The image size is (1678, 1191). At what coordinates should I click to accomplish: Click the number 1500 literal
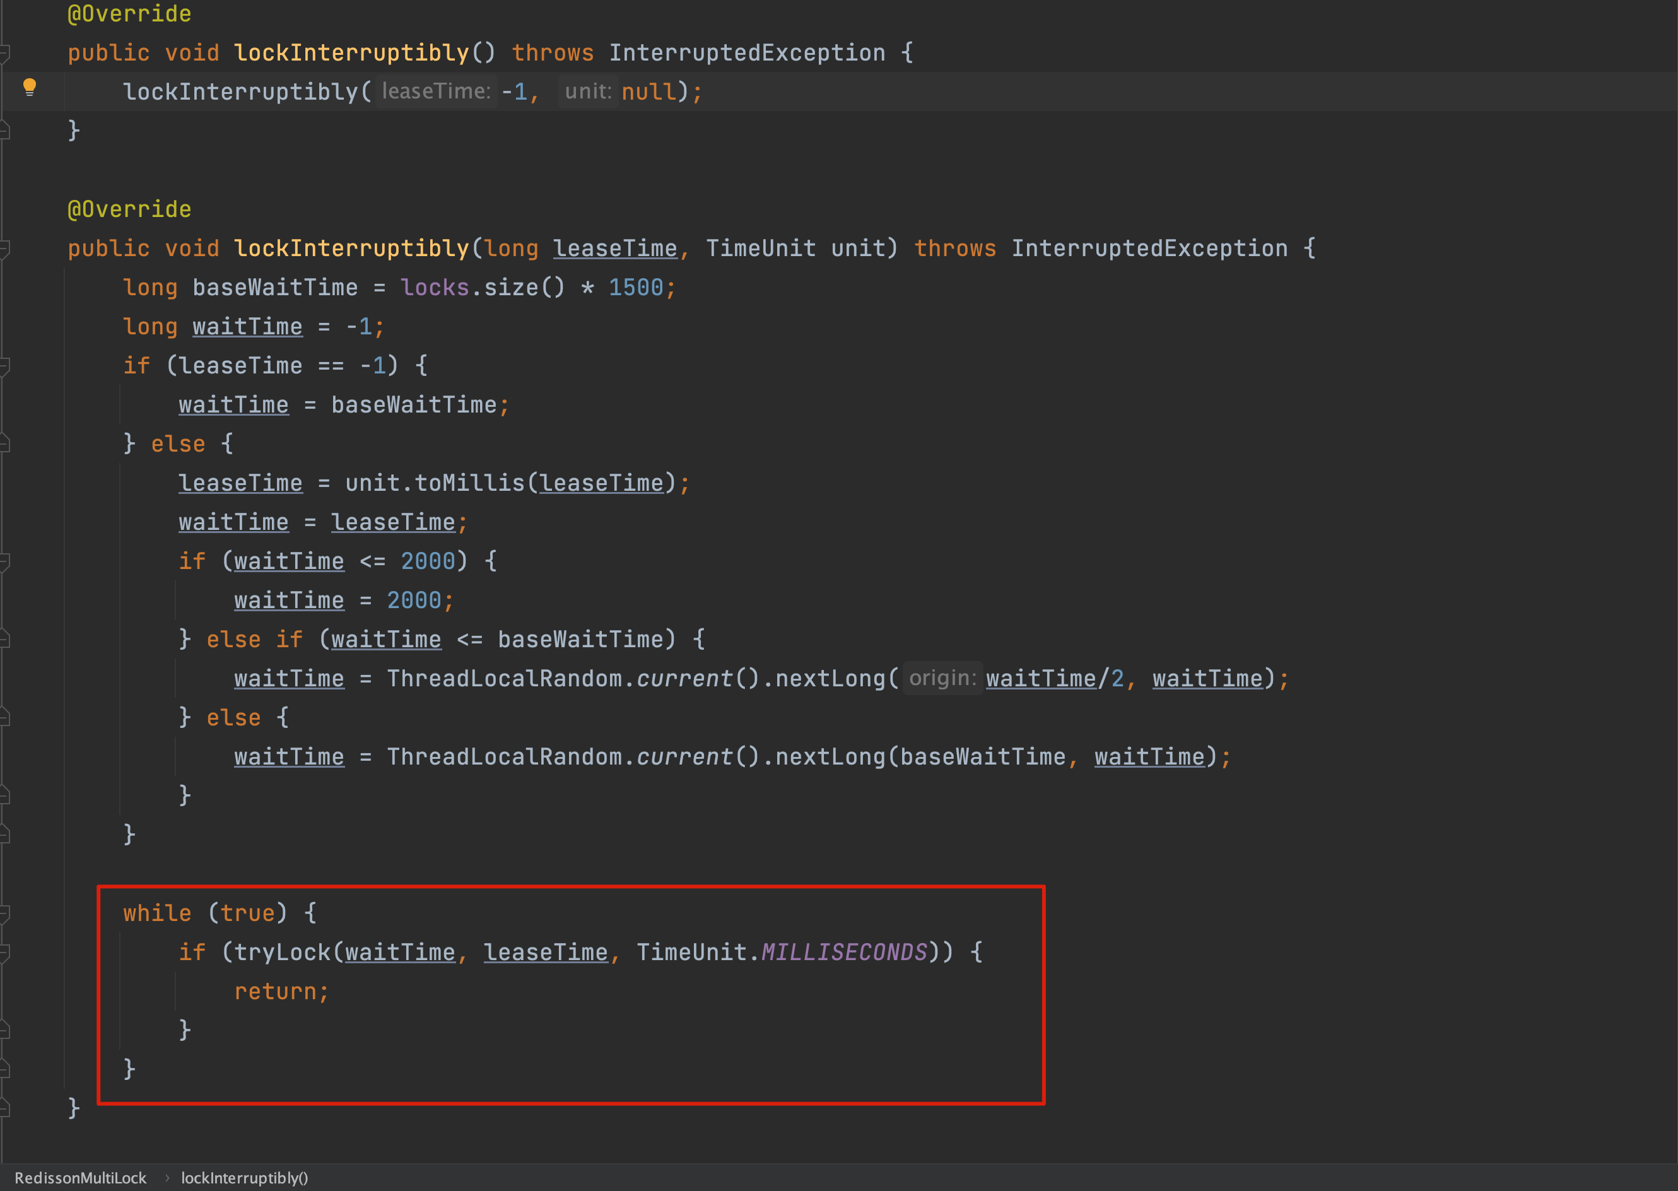coord(635,288)
